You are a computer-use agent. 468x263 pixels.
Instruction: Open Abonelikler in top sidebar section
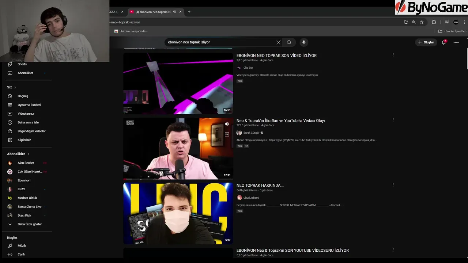tap(26, 73)
